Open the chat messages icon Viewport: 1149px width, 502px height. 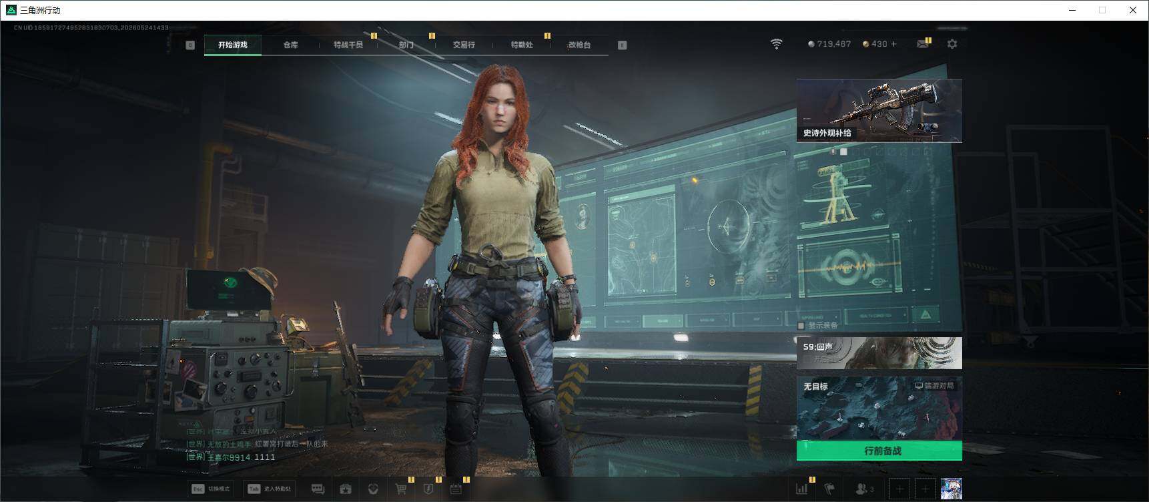tap(318, 489)
